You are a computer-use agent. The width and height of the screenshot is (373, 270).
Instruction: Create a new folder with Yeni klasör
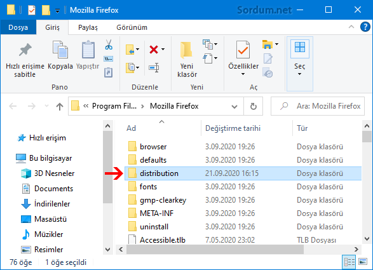187,60
